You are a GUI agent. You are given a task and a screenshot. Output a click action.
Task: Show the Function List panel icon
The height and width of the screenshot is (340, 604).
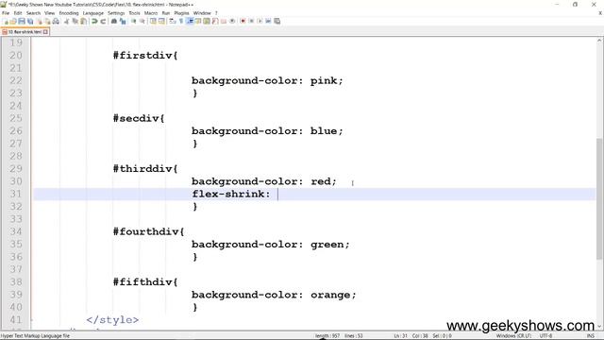(215, 21)
